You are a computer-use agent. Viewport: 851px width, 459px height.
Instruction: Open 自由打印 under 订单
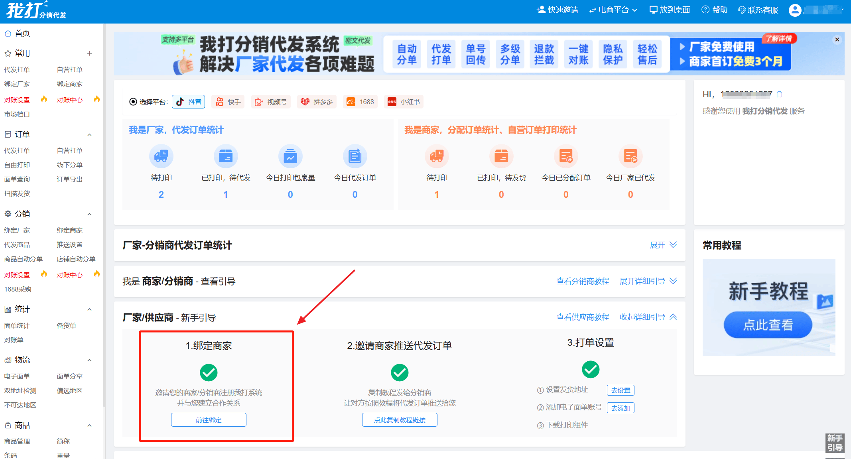pos(17,165)
